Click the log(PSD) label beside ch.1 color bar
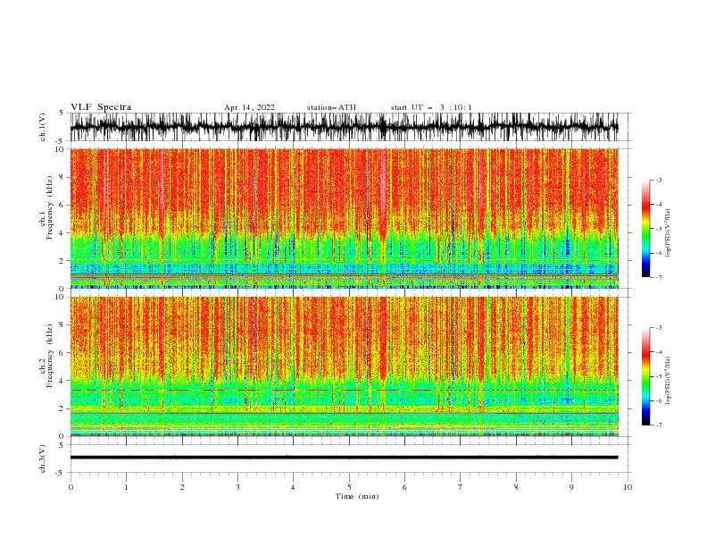Screen dimensions: 707x547 tap(668, 233)
